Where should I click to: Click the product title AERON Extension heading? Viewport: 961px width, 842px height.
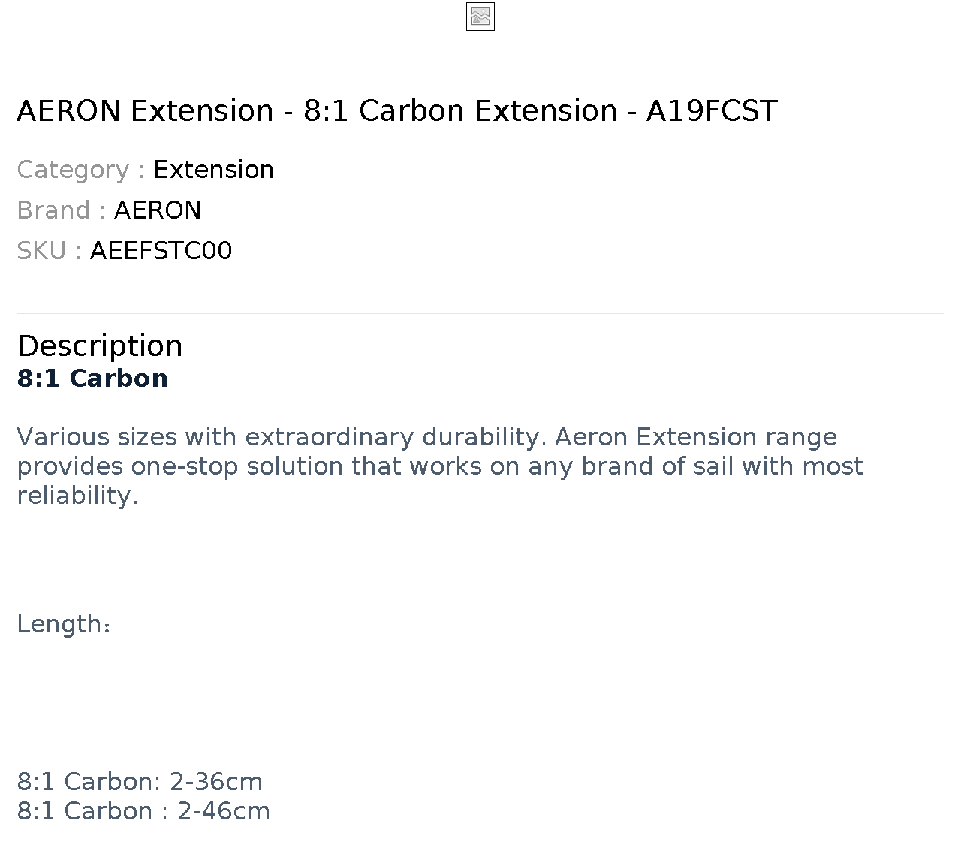(397, 110)
